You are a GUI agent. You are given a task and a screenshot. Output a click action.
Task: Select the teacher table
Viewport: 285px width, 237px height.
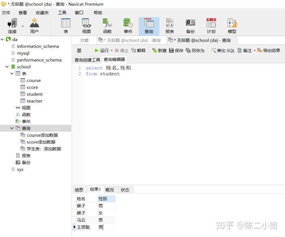[34, 101]
